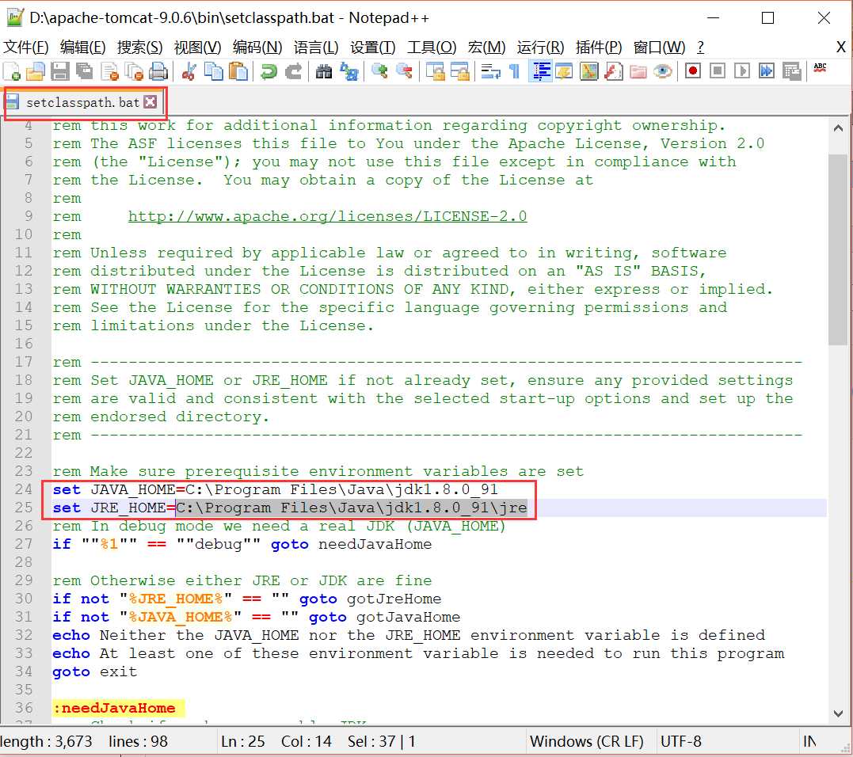Place cursor on the set JAVA_HOME line
This screenshot has height=757, width=853.
(276, 489)
